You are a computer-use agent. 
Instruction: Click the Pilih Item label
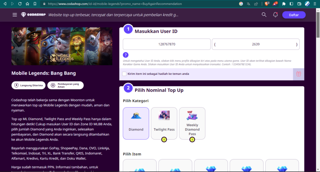132,154
